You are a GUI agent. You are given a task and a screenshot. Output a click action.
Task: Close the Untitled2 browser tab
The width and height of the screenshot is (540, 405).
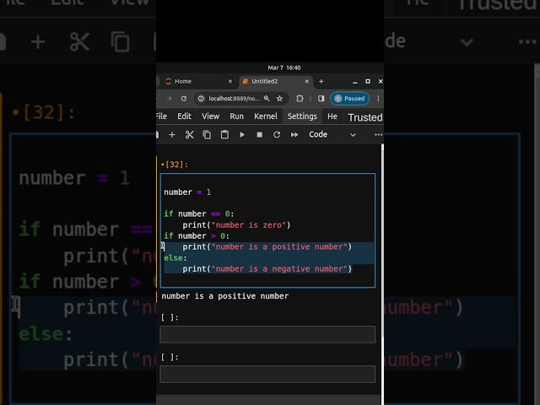[306, 81]
